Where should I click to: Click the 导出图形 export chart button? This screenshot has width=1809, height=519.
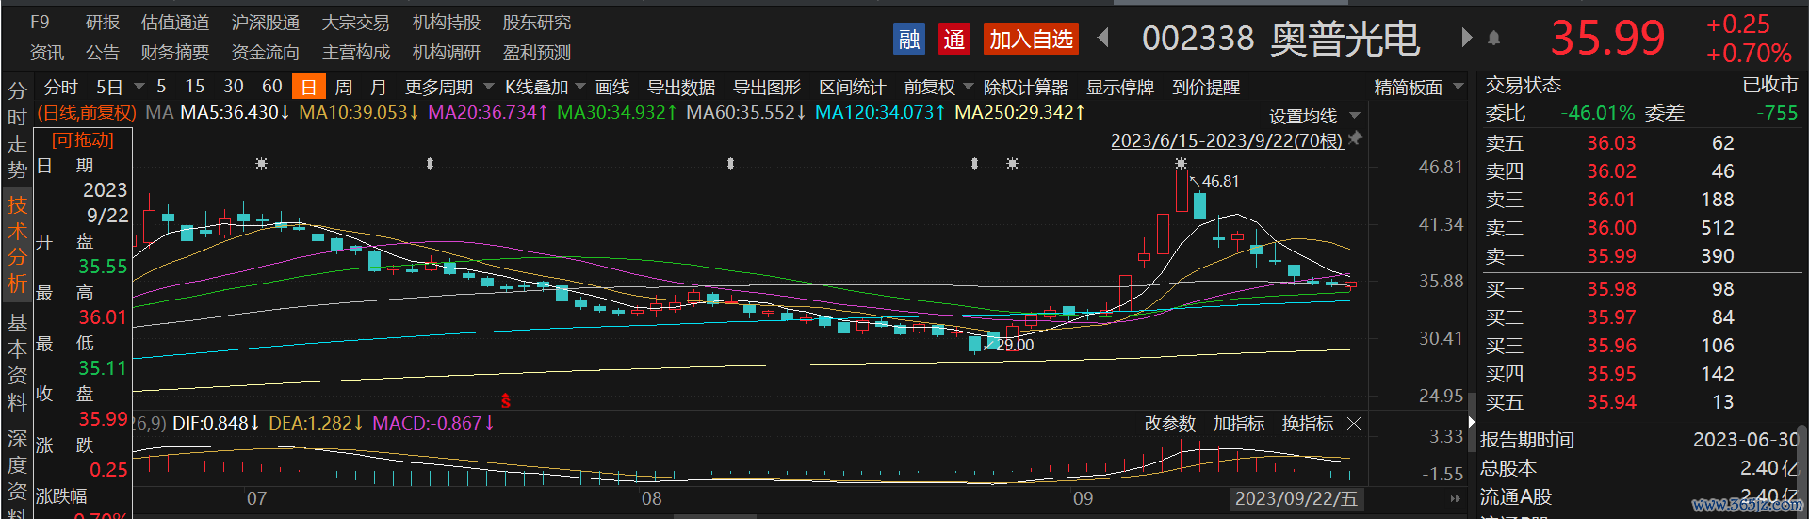(767, 87)
